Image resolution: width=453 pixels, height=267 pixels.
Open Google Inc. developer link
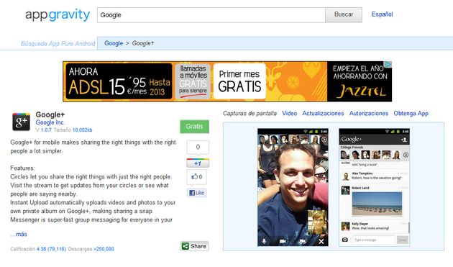(x=50, y=122)
